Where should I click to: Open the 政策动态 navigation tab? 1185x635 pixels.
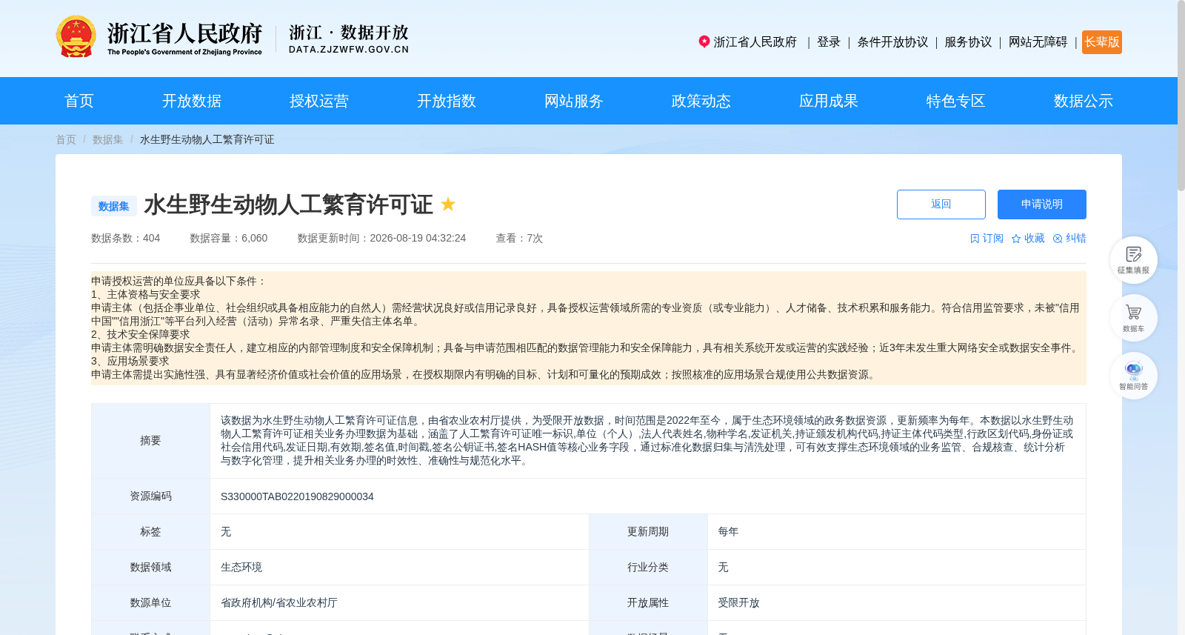pos(701,101)
